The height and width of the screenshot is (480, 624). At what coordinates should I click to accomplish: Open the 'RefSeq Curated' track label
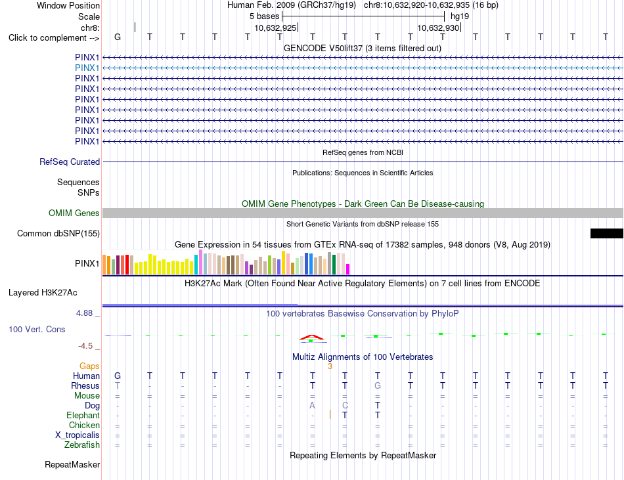click(70, 162)
